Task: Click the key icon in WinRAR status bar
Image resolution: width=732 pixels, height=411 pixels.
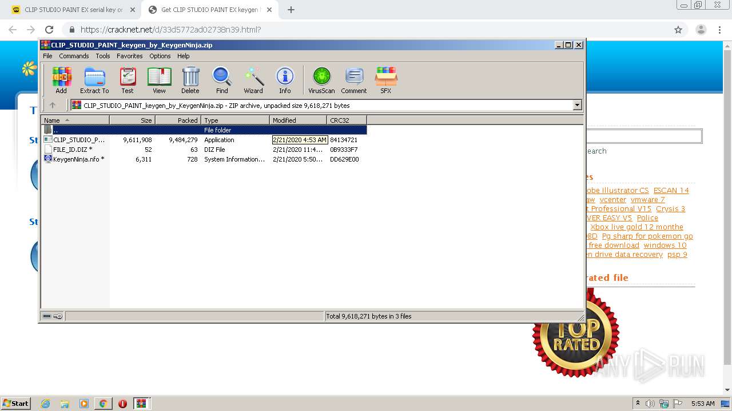Action: (x=58, y=316)
